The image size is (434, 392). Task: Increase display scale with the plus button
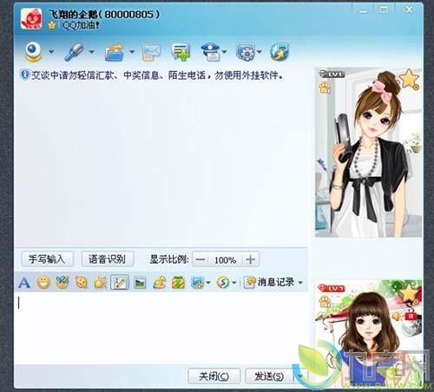[x=251, y=259]
